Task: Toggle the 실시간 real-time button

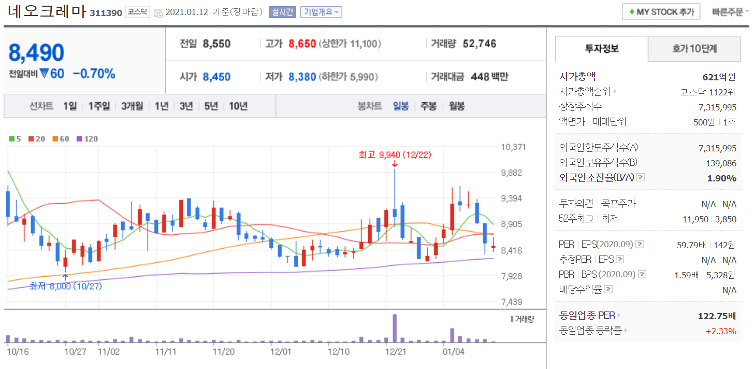Action: click(282, 12)
